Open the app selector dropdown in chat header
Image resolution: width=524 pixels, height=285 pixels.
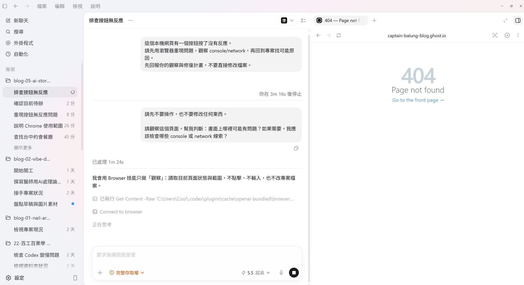(x=287, y=20)
